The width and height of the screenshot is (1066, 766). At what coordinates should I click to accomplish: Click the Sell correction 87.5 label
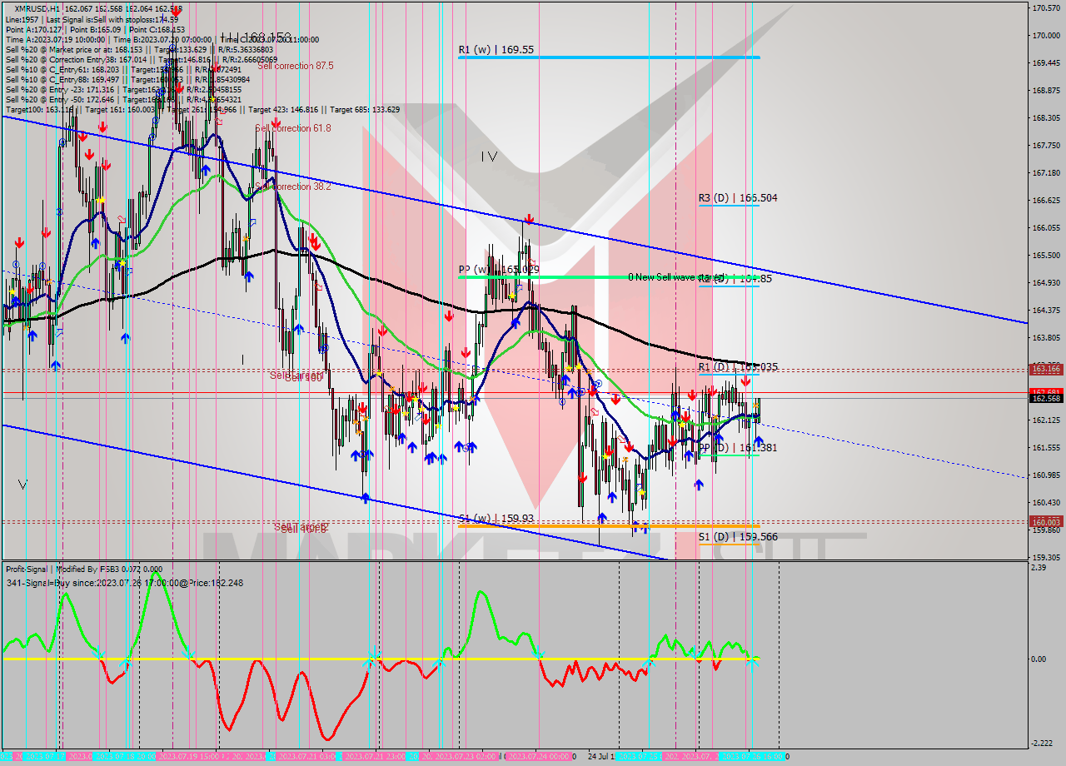click(x=296, y=66)
